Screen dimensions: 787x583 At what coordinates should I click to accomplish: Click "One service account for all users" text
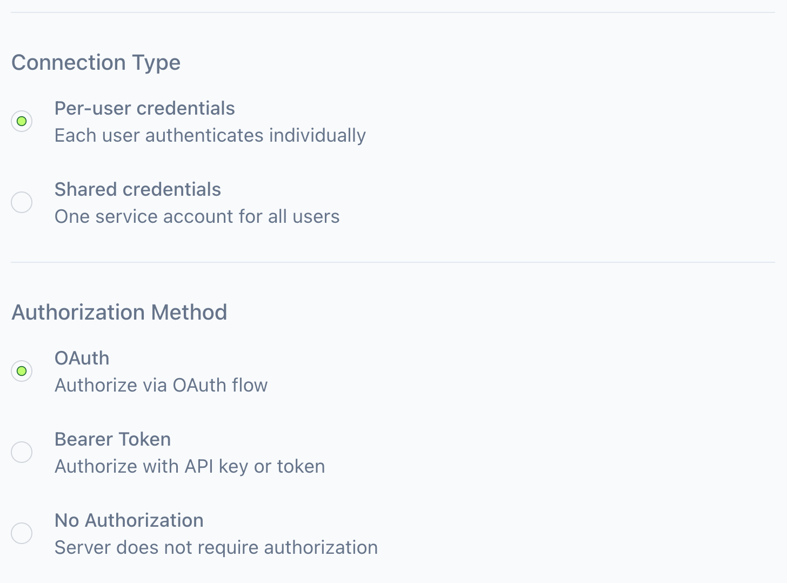[x=197, y=216]
